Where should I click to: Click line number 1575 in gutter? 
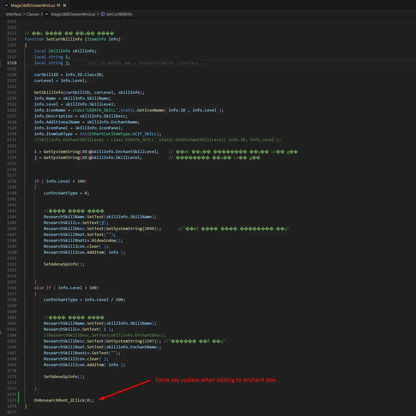click(12, 400)
